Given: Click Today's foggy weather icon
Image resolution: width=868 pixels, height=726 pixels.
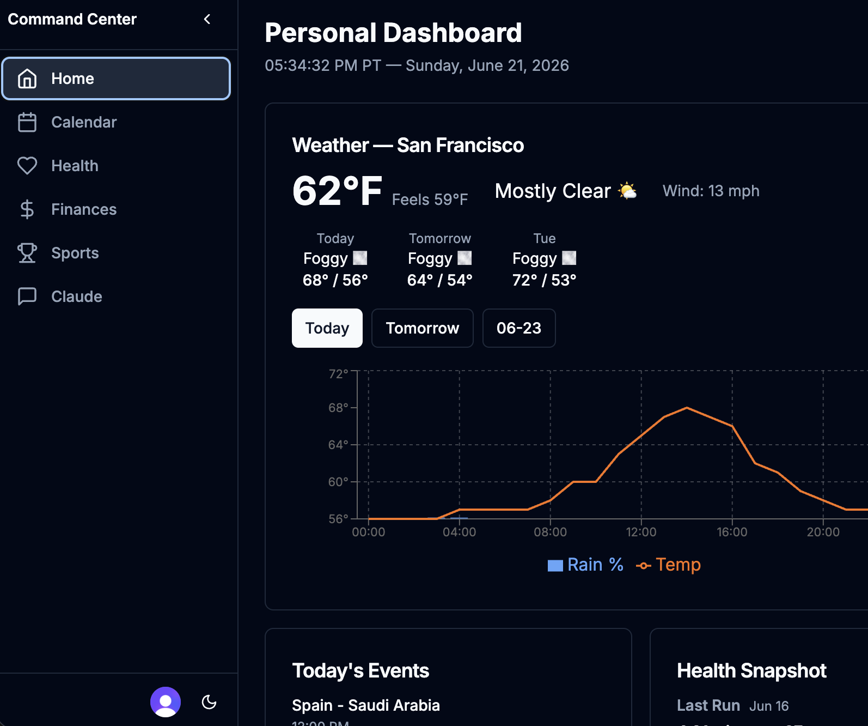Looking at the screenshot, I should tap(360, 258).
